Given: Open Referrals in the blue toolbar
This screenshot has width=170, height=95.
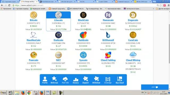Looking at the screenshot, I should (54, 80).
